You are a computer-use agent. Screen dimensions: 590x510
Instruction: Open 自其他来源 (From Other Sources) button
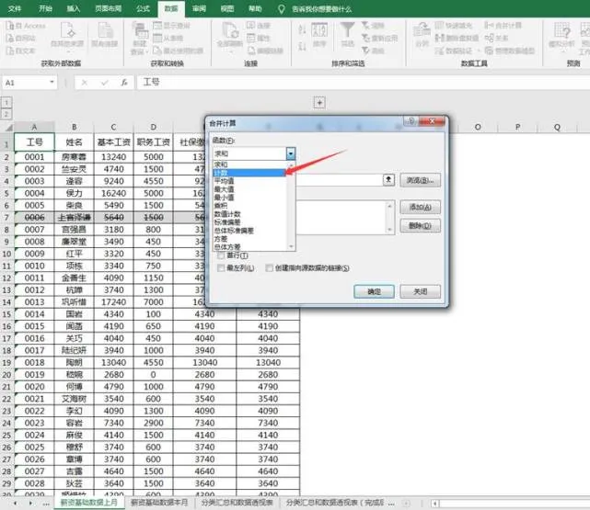(x=67, y=35)
